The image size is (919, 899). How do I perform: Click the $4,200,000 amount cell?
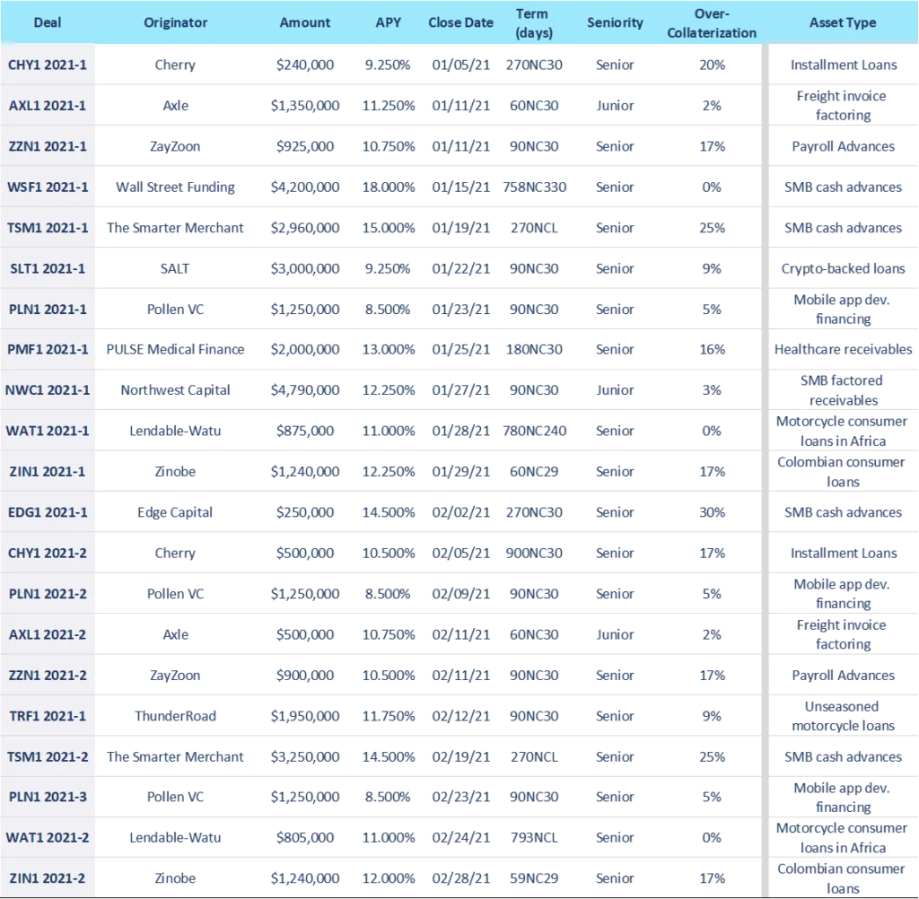click(x=305, y=187)
